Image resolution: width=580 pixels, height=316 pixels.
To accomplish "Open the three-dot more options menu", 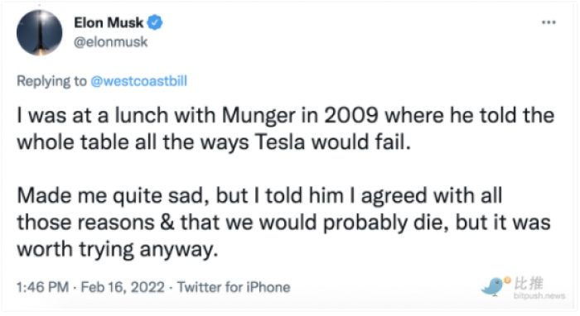I will click(x=549, y=22).
